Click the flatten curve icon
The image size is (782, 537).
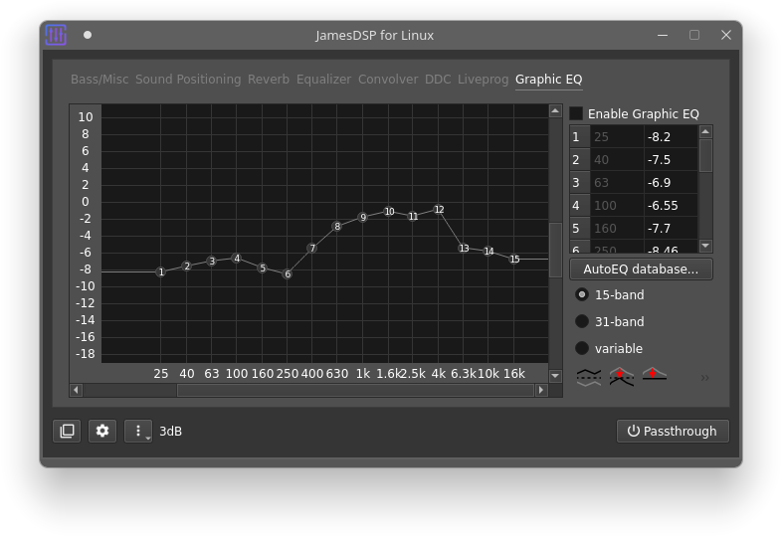589,378
